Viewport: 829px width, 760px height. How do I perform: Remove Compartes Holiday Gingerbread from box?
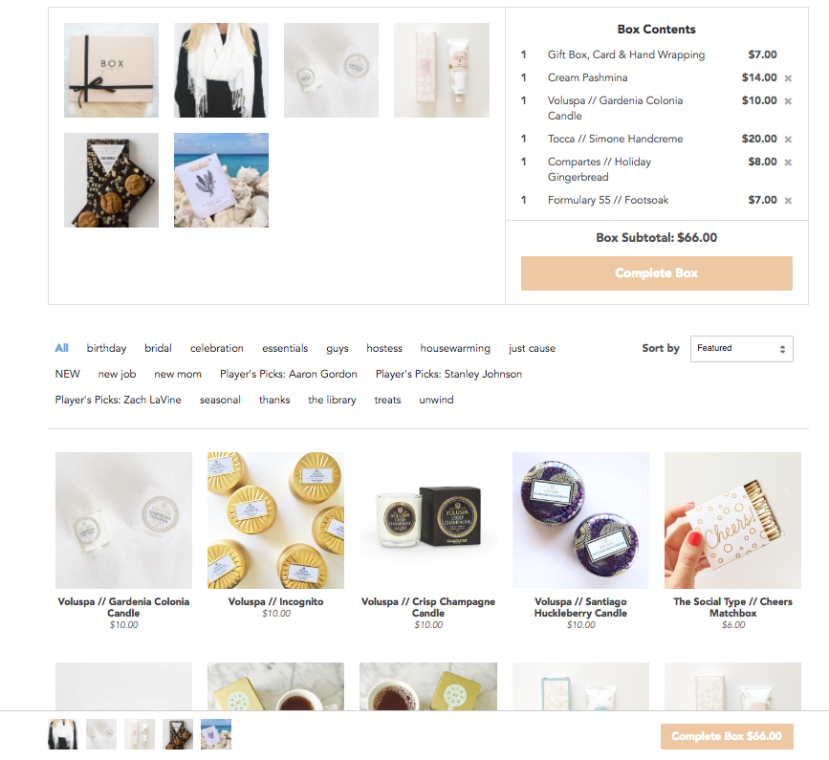pyautogui.click(x=788, y=163)
